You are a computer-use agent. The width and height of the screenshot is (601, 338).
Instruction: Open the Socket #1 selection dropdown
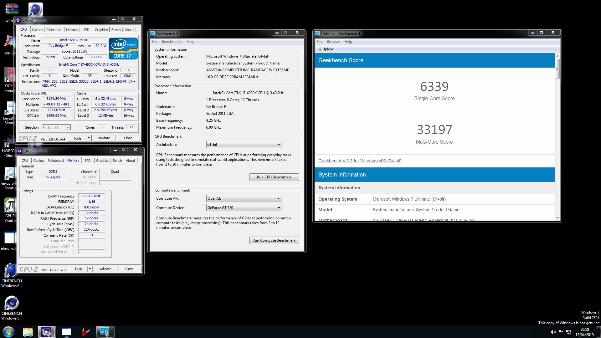tap(56, 127)
